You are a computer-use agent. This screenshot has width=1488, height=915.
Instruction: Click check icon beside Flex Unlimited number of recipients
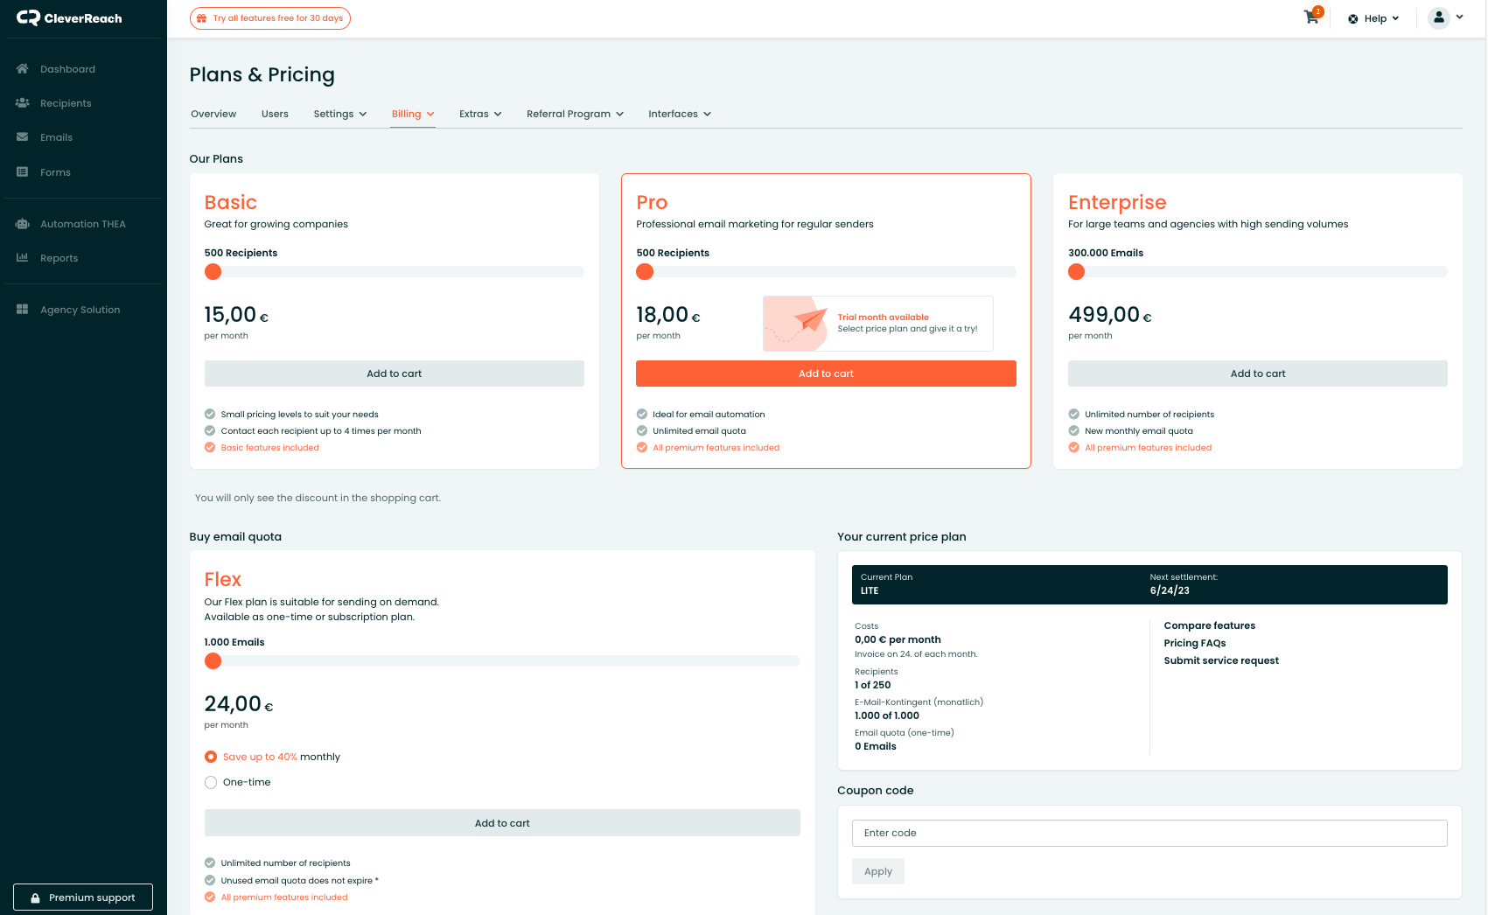point(210,863)
